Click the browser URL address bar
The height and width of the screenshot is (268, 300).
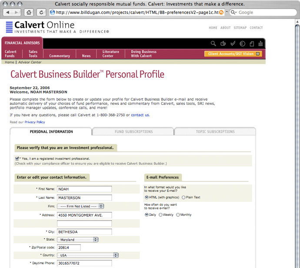point(137,13)
